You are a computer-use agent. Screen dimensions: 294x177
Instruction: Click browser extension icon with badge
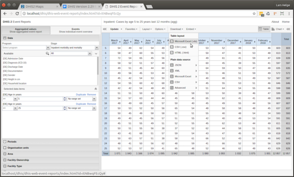[x=261, y=14]
